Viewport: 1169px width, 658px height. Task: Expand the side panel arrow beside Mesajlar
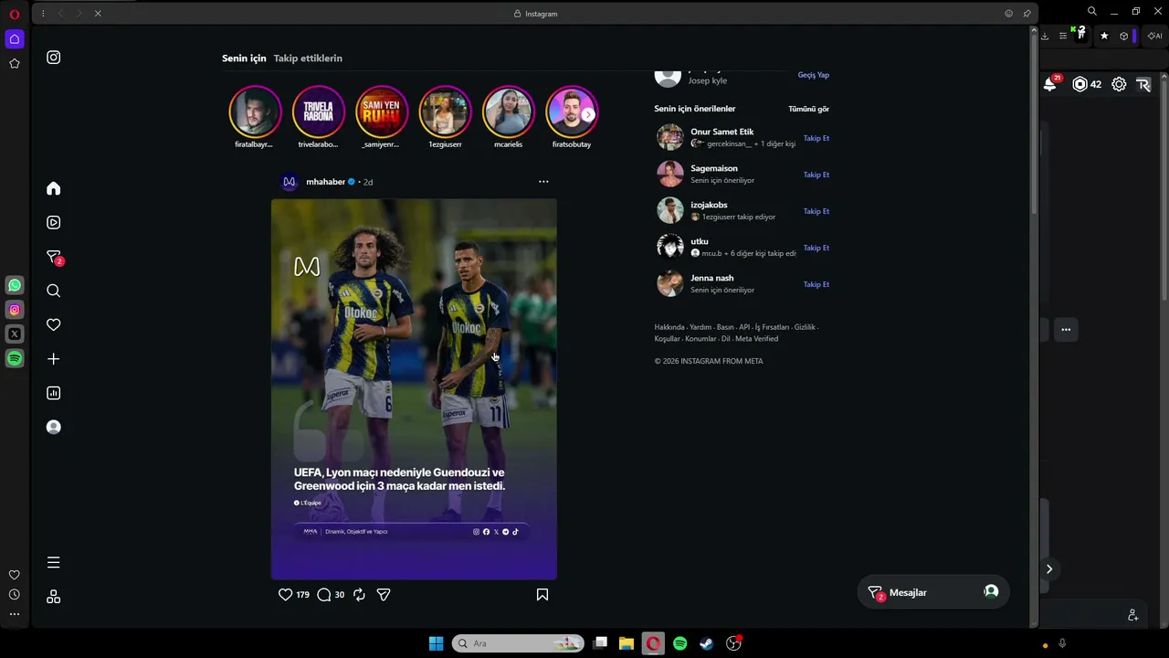pos(1049,568)
